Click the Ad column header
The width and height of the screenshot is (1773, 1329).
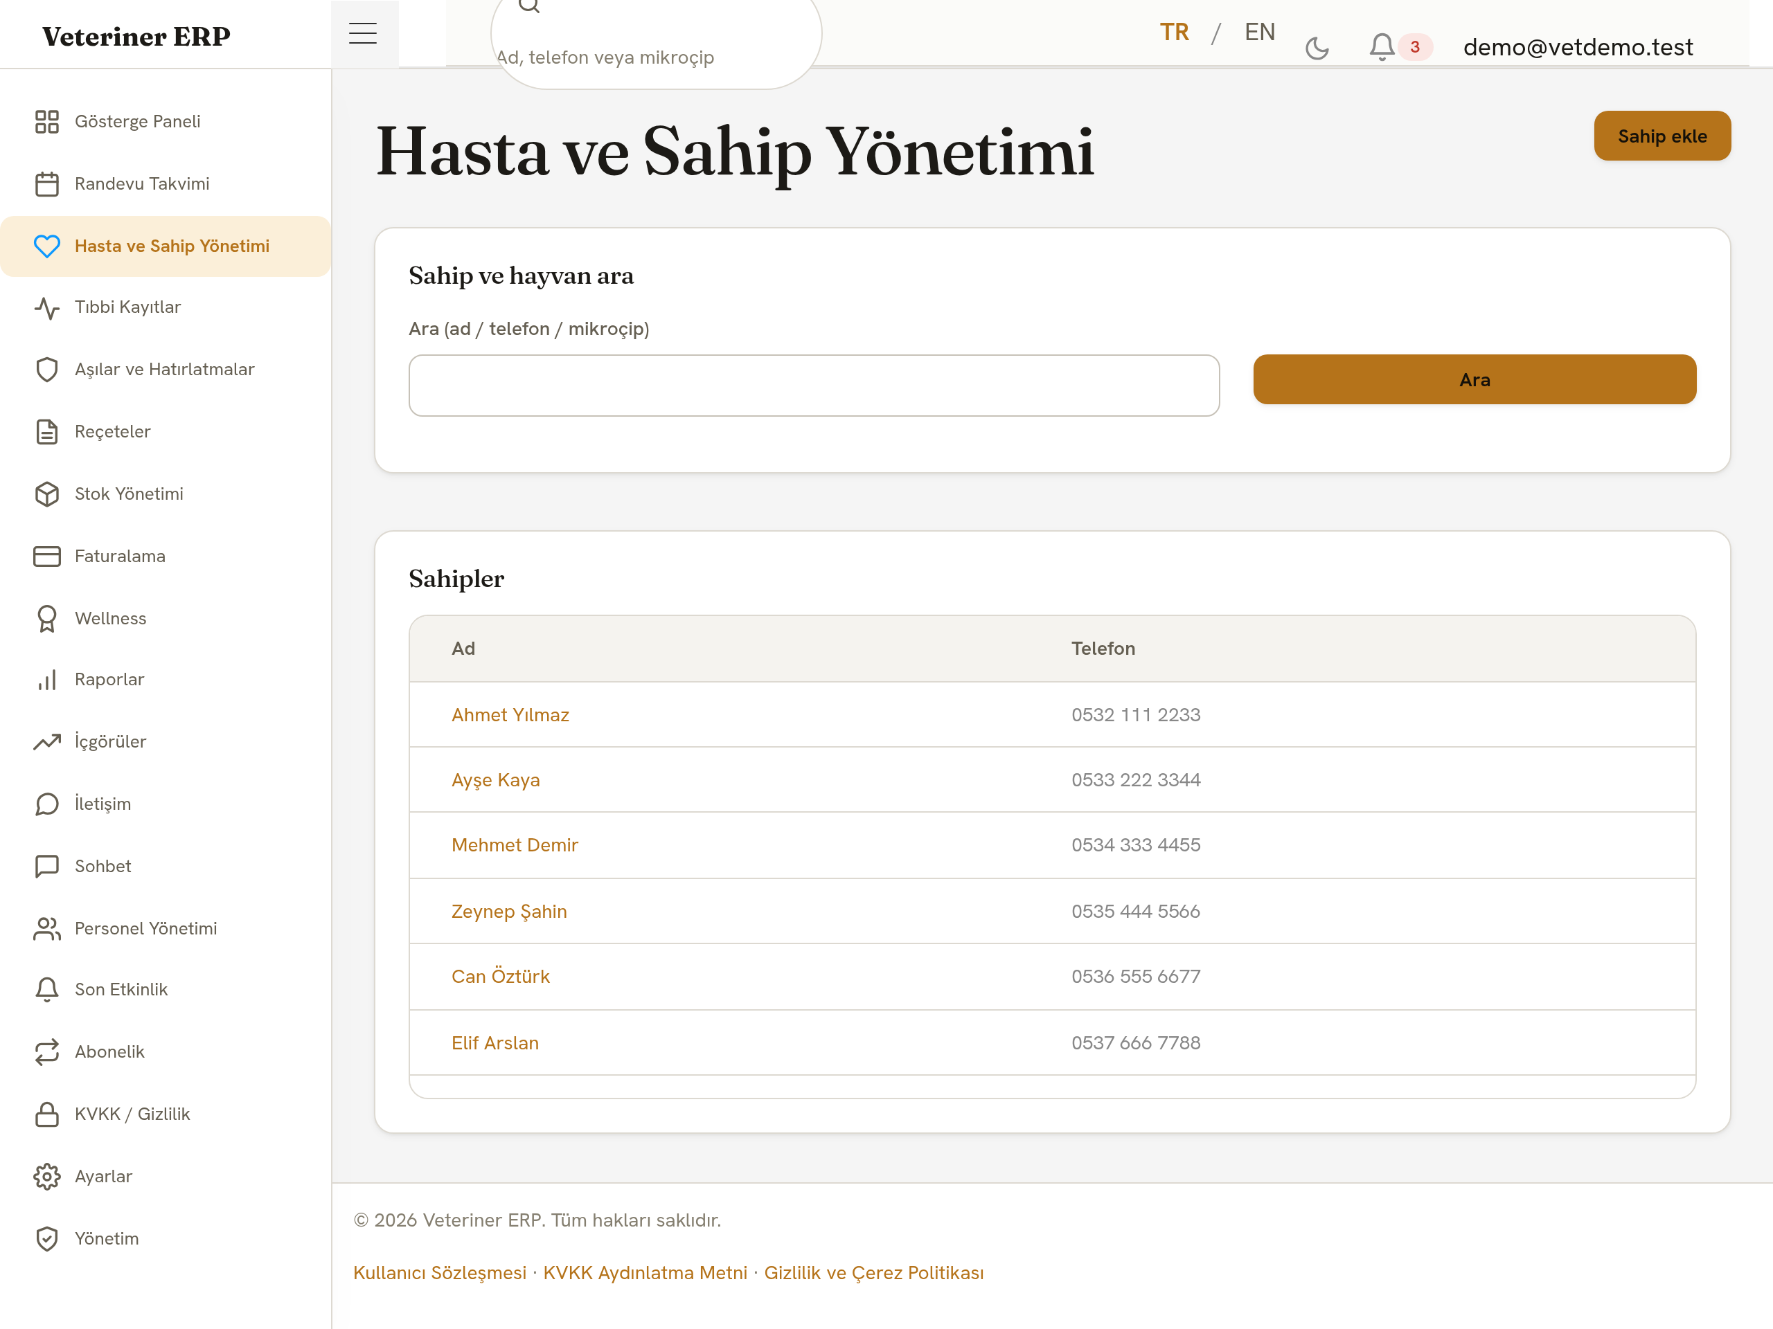point(463,648)
